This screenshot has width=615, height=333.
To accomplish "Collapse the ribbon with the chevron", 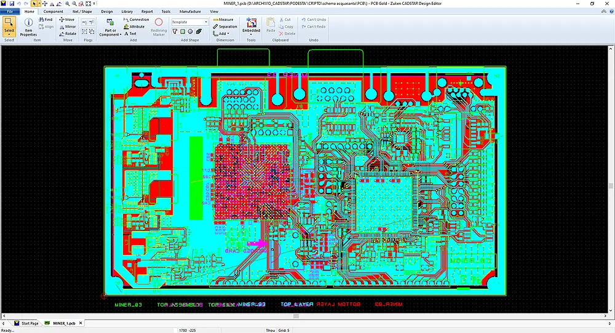I will 604,11.
